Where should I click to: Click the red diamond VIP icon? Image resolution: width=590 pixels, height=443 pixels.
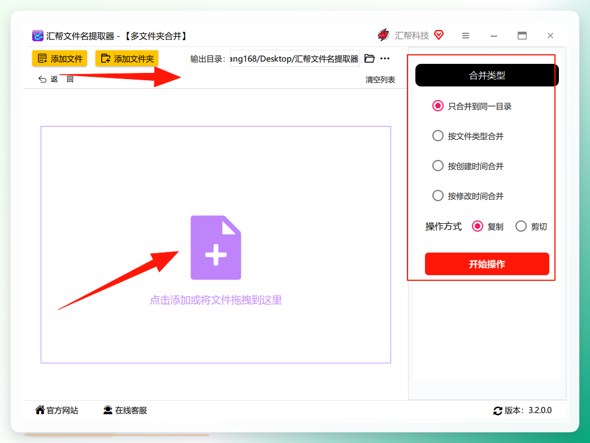[x=439, y=35]
